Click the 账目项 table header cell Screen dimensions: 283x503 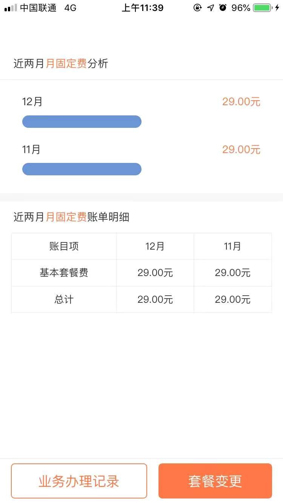pos(64,246)
